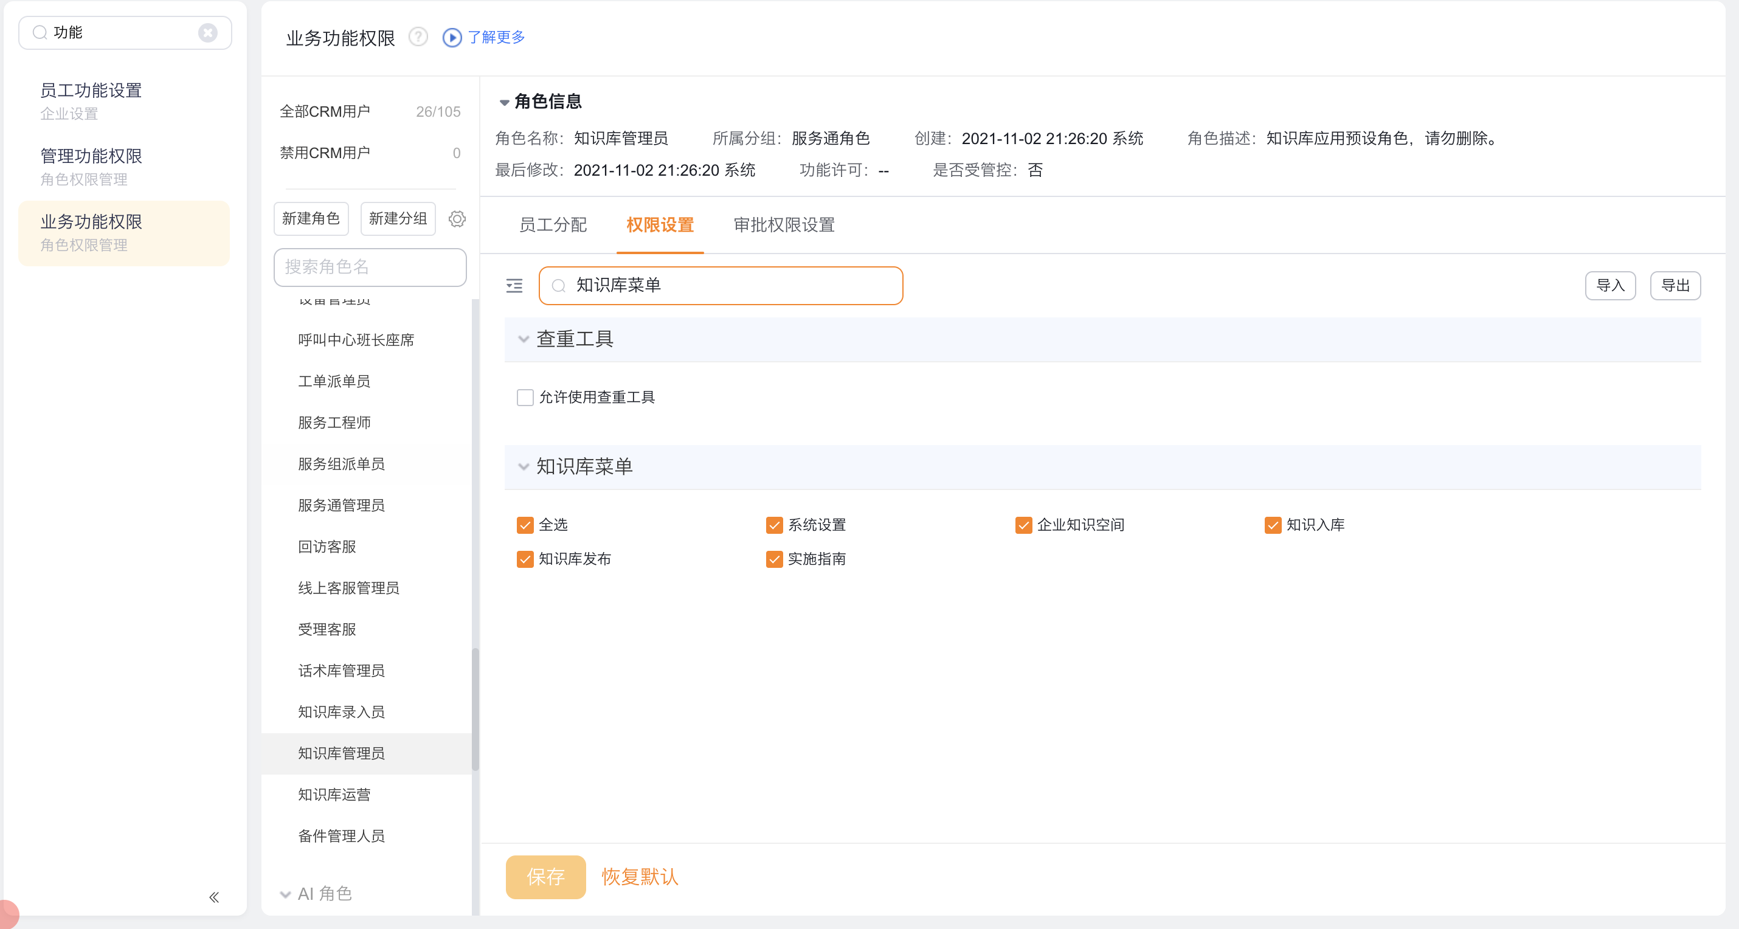Click the role list vertical scrollbar
Viewport: 1739px width, 929px height.
click(x=475, y=709)
